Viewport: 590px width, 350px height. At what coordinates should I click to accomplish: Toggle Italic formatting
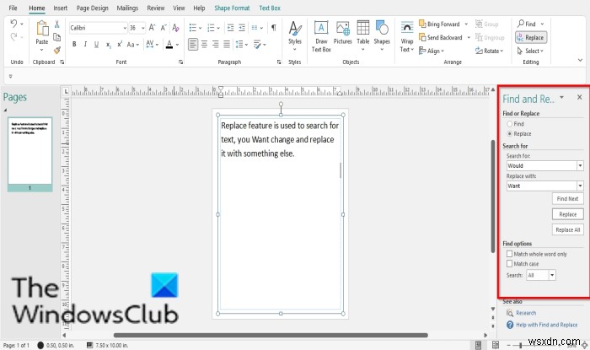(x=85, y=45)
